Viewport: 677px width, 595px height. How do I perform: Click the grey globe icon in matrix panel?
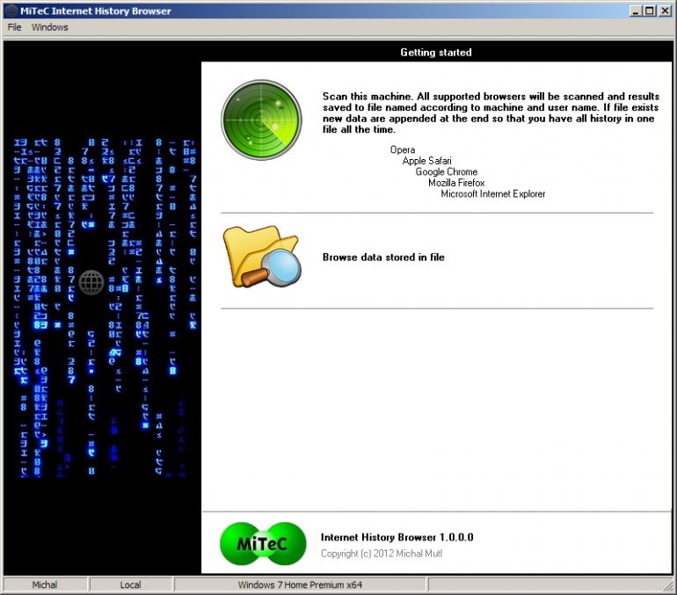91,283
